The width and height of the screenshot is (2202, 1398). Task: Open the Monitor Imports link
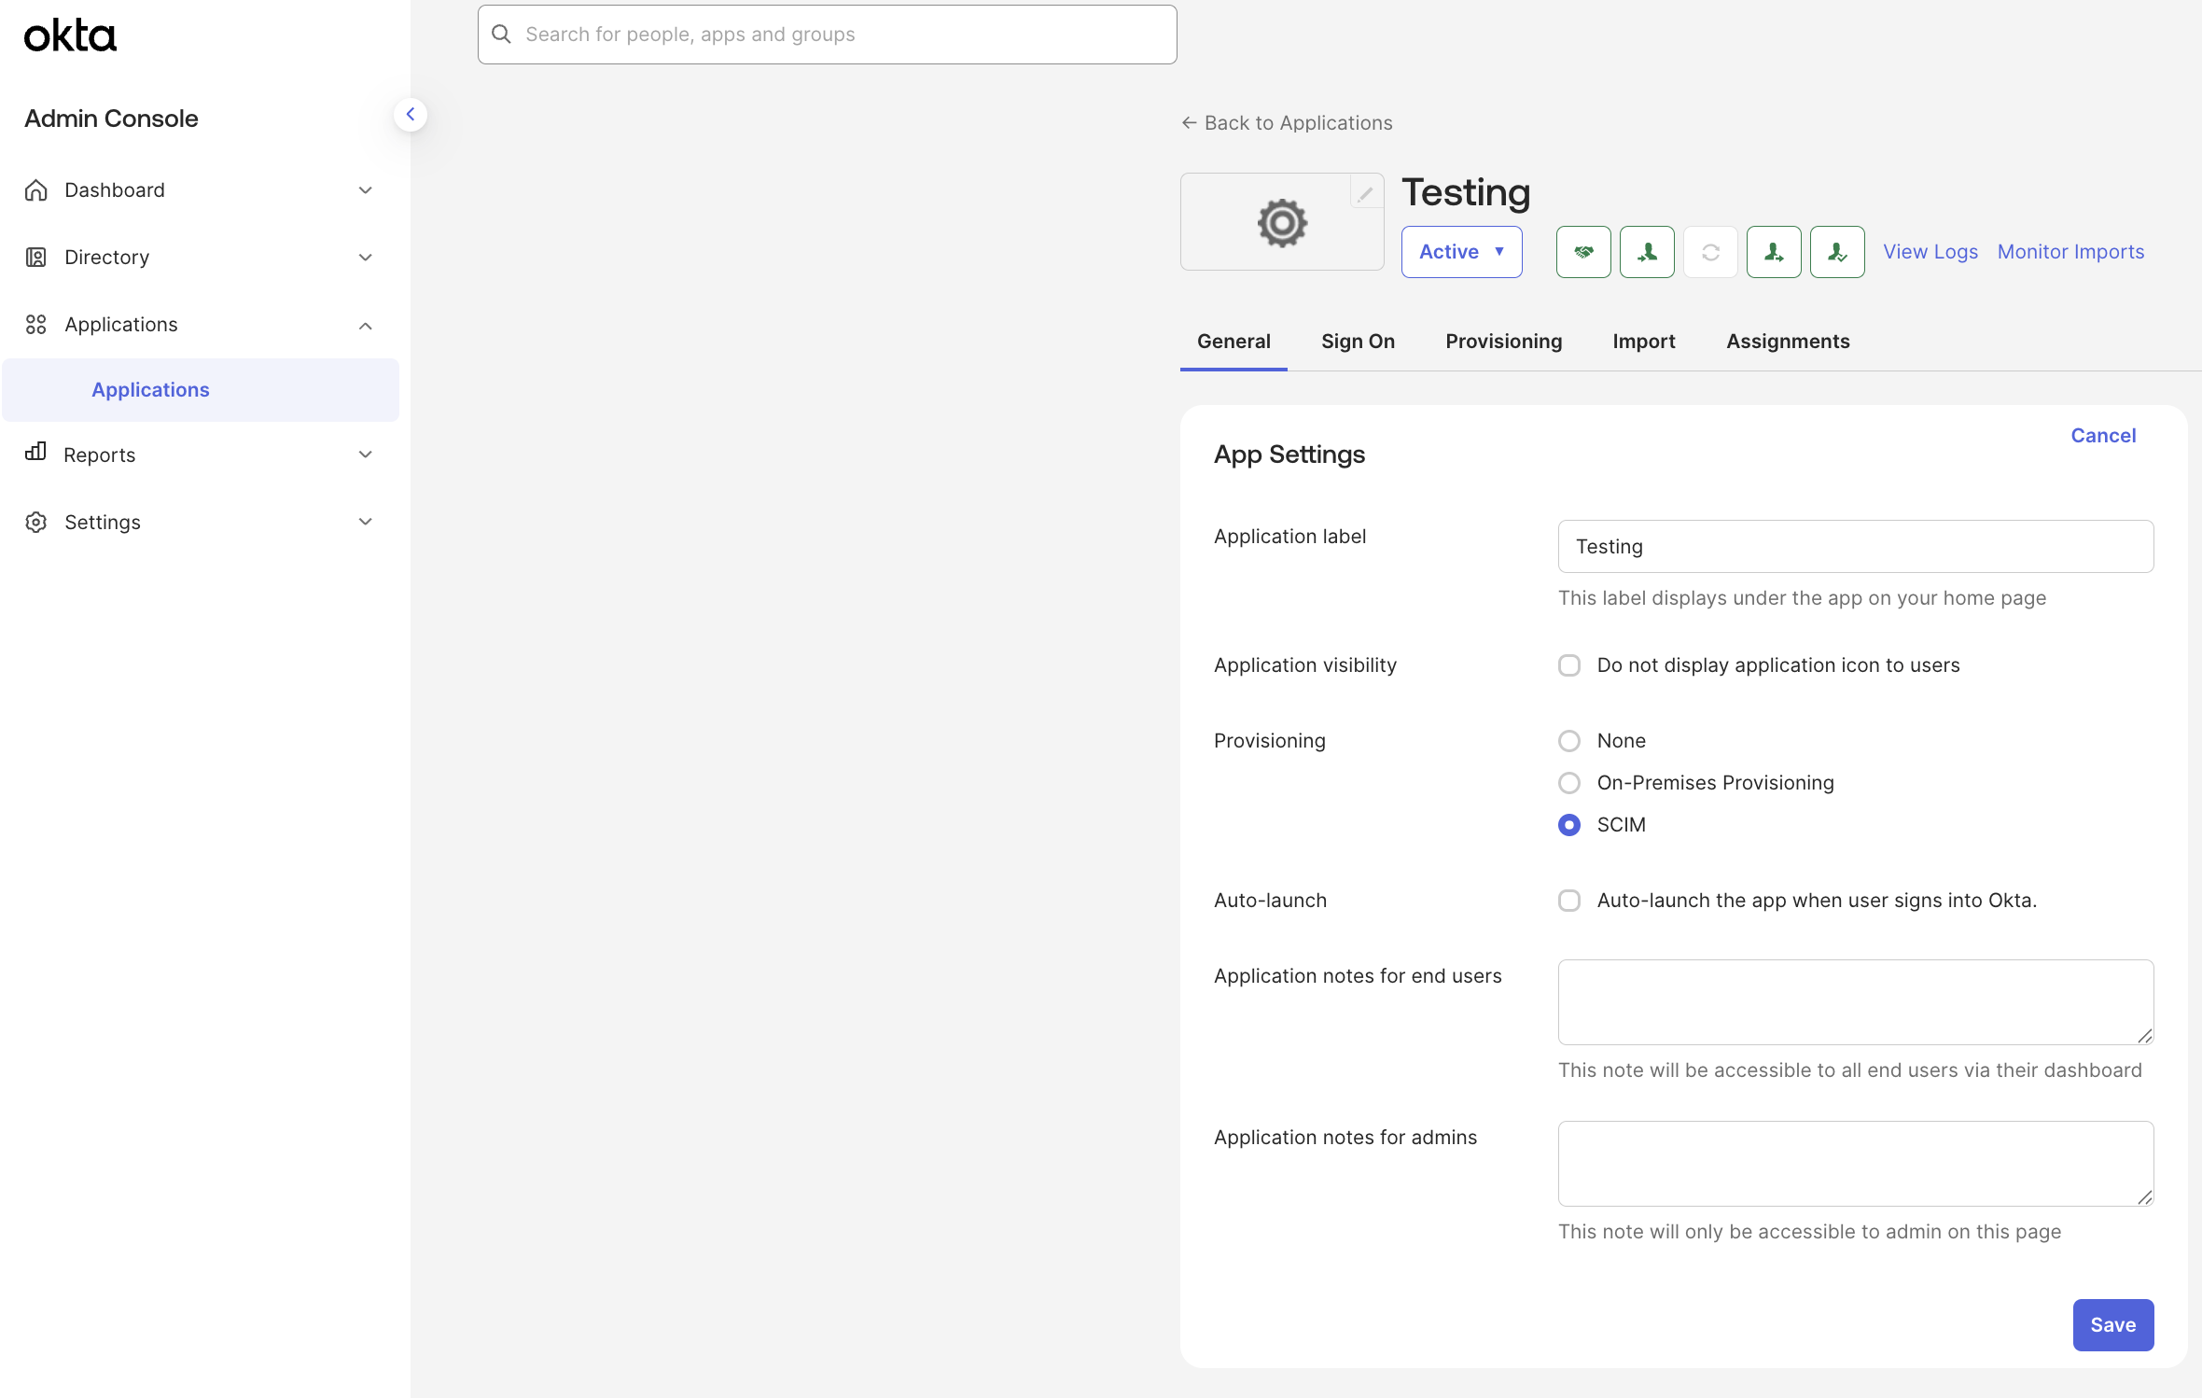coord(2070,252)
